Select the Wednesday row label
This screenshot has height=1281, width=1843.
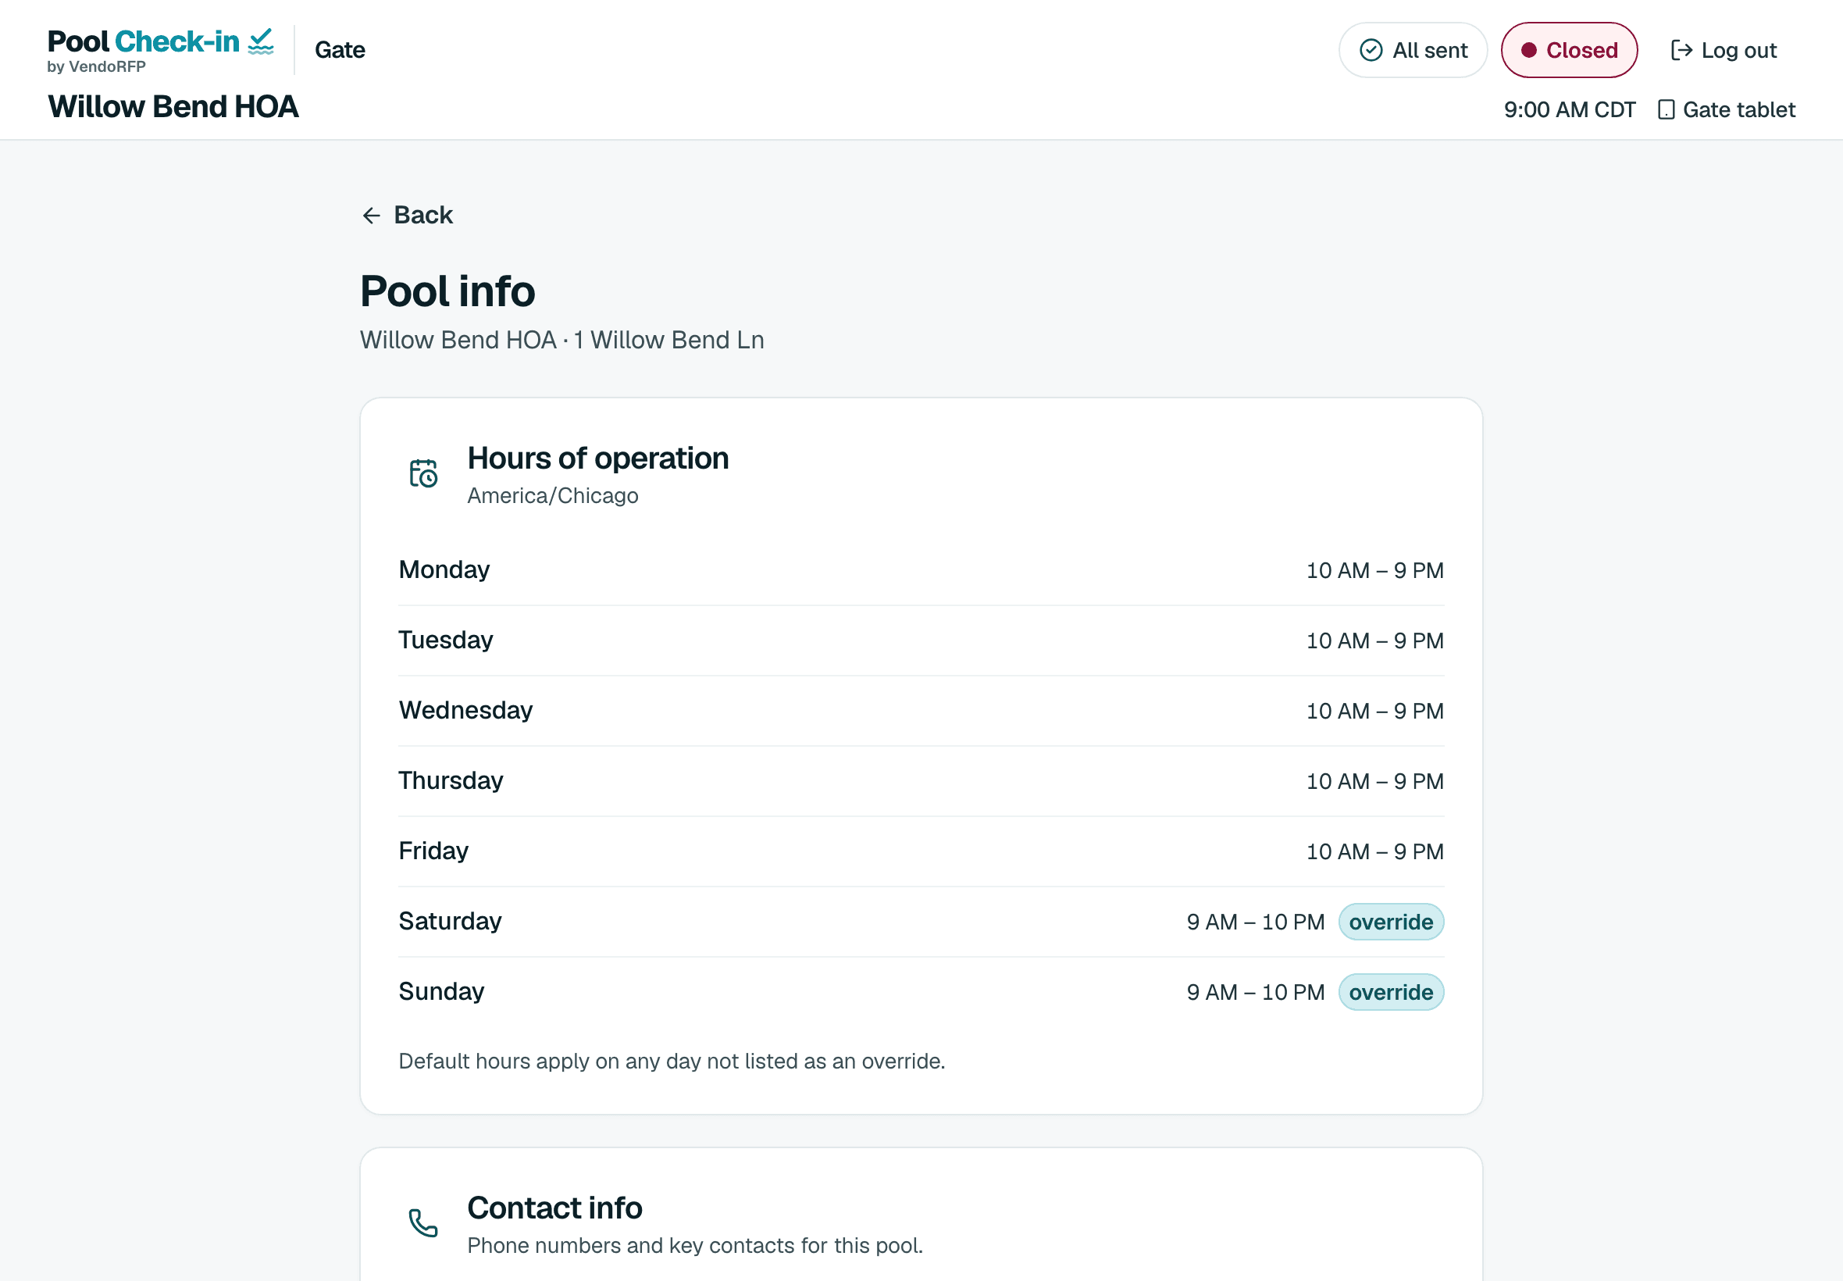pyautogui.click(x=465, y=711)
